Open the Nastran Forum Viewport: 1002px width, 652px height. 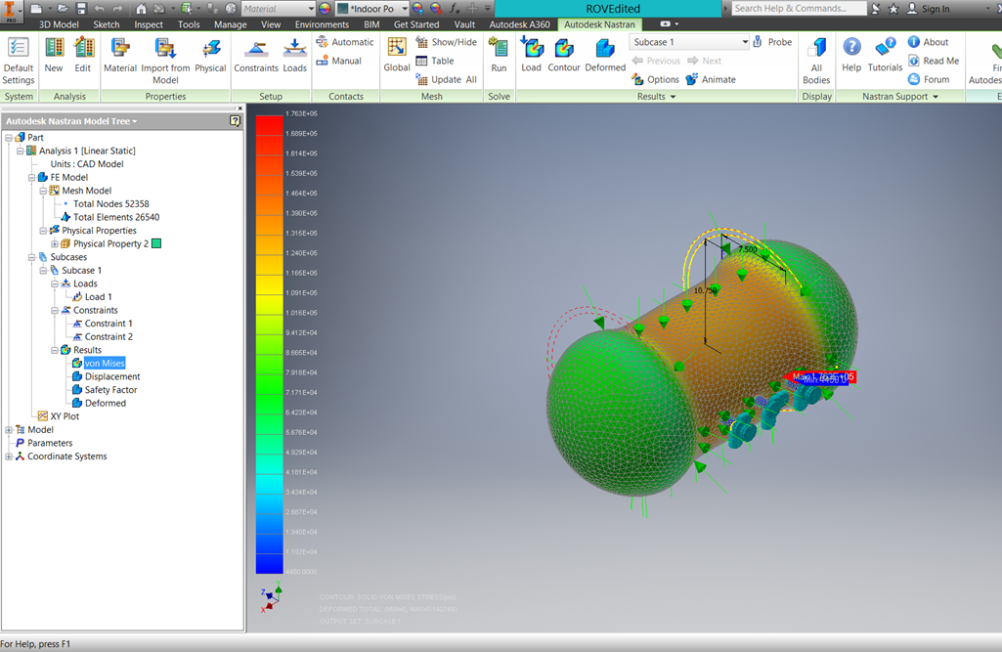coord(929,79)
